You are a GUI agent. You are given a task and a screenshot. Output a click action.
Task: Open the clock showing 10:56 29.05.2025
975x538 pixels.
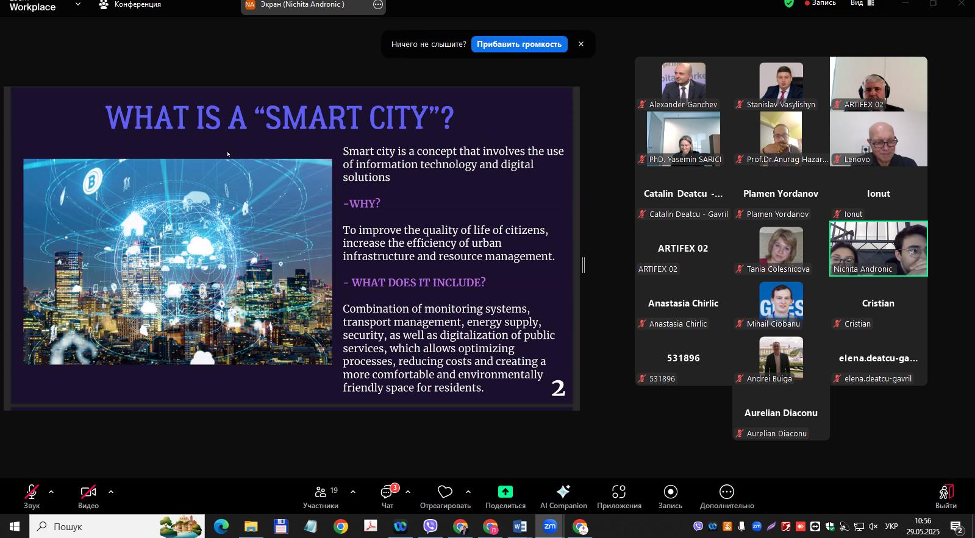923,526
